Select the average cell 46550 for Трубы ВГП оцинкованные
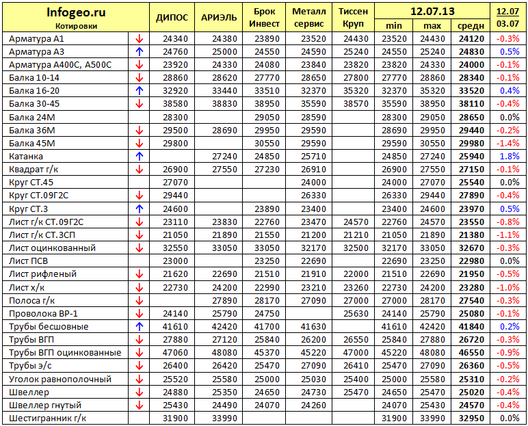The height and width of the screenshot is (426, 528). (471, 353)
